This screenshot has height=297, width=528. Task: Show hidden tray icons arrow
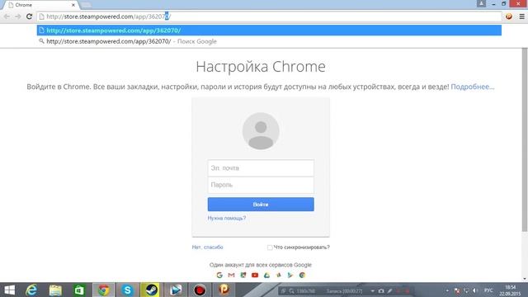(x=447, y=290)
